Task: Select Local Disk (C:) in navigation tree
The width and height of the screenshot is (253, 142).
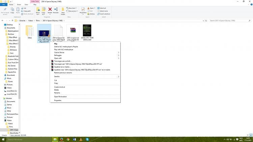Action: (12, 91)
